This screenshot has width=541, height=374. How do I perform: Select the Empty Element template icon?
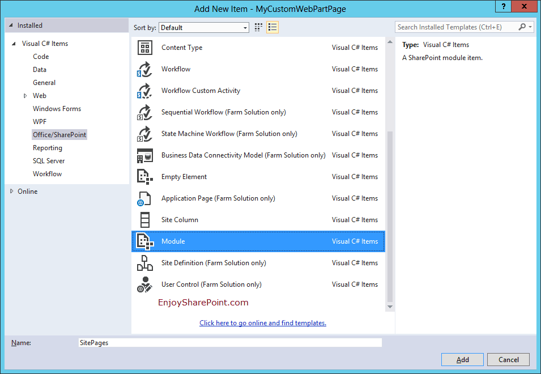coord(145,177)
